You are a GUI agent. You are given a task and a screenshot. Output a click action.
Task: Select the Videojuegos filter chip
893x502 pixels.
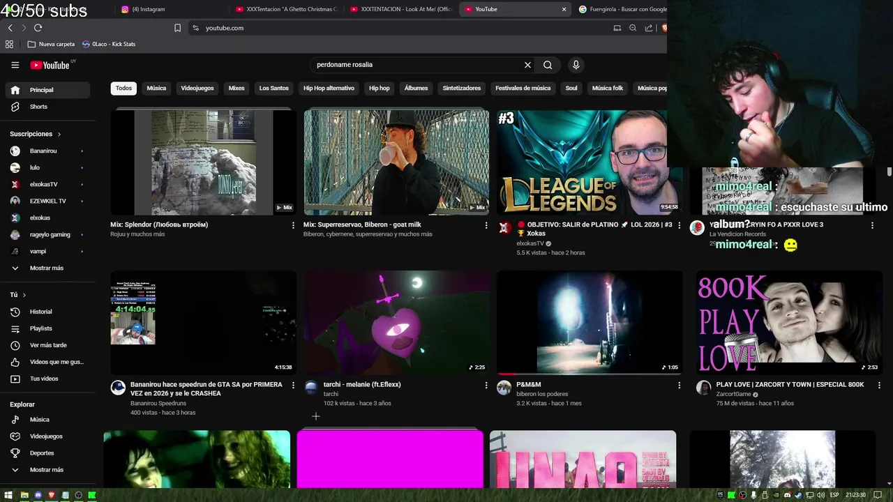197,89
